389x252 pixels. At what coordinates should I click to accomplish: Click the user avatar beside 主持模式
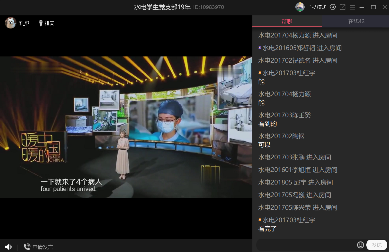pyautogui.click(x=300, y=7)
